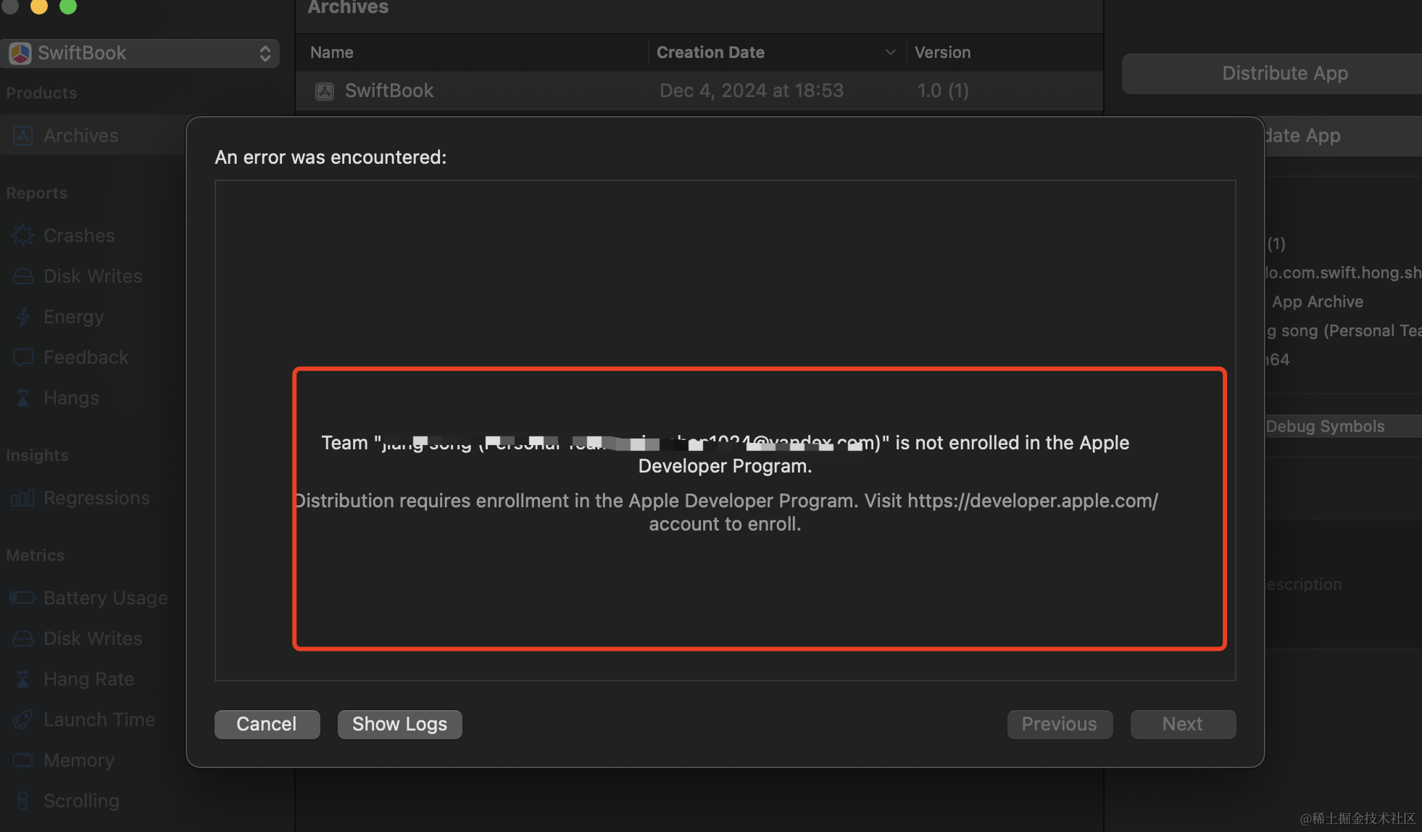This screenshot has width=1422, height=832.
Task: Open Disk Writes under Reports
Action: pos(92,276)
